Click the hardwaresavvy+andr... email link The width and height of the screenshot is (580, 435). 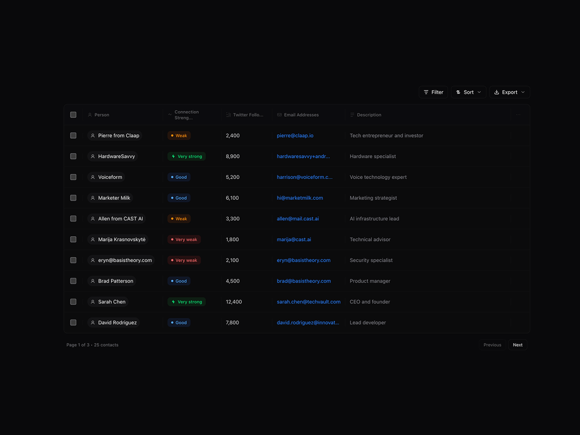click(x=303, y=156)
